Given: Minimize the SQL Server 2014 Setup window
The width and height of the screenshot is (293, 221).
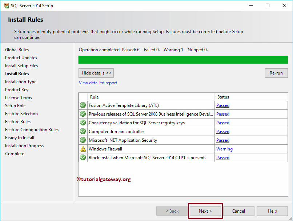Looking at the screenshot, I should point(251,5).
